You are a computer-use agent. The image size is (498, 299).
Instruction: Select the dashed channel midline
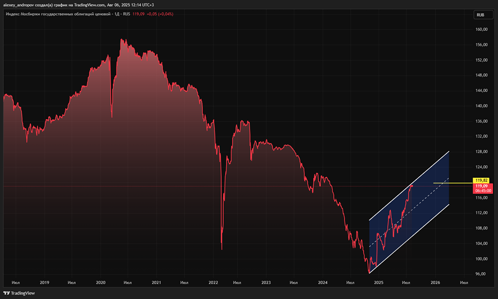409,213
